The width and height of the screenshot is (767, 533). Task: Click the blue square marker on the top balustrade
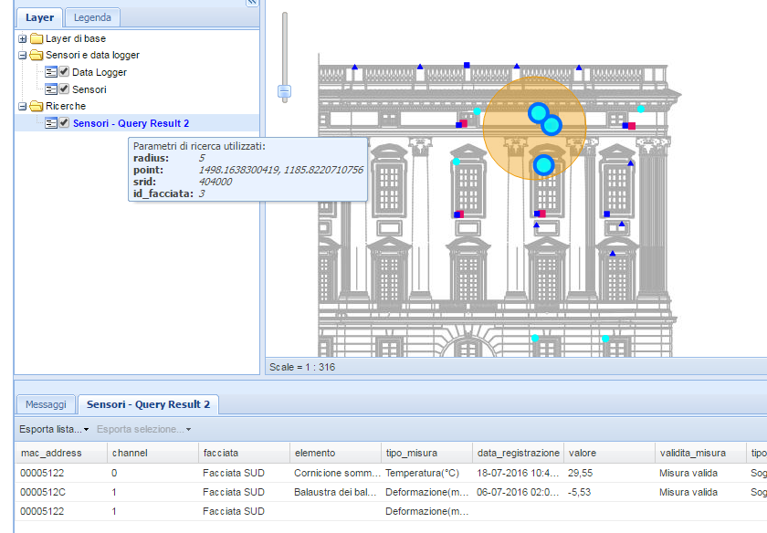pos(467,65)
